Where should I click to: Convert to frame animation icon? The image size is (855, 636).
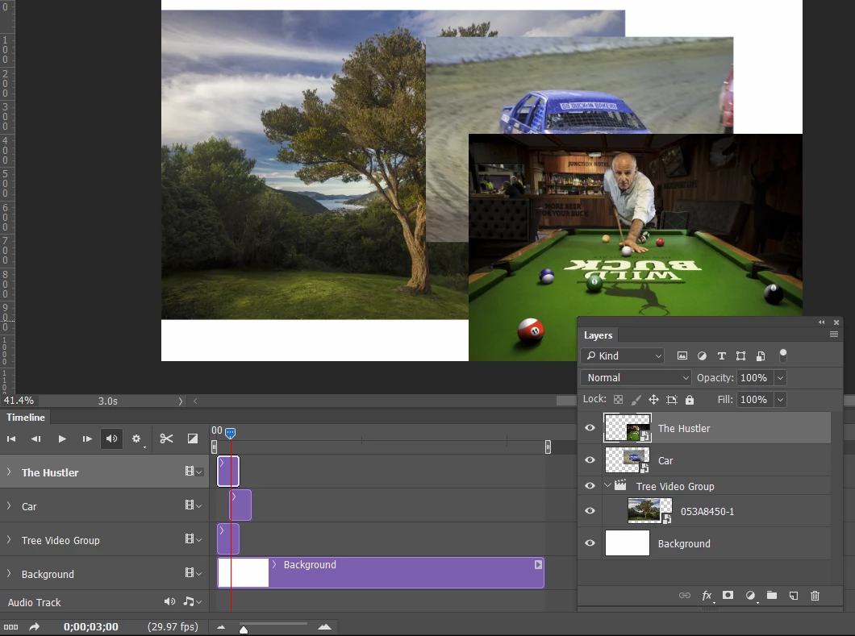pyautogui.click(x=11, y=627)
